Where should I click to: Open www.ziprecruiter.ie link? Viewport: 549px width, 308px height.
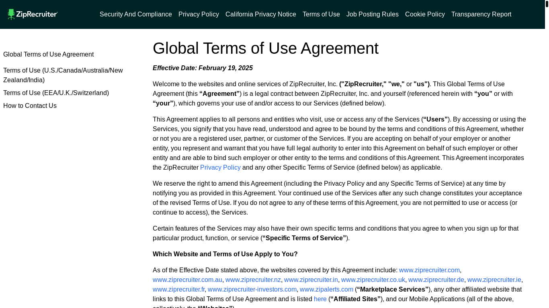pyautogui.click(x=494, y=280)
